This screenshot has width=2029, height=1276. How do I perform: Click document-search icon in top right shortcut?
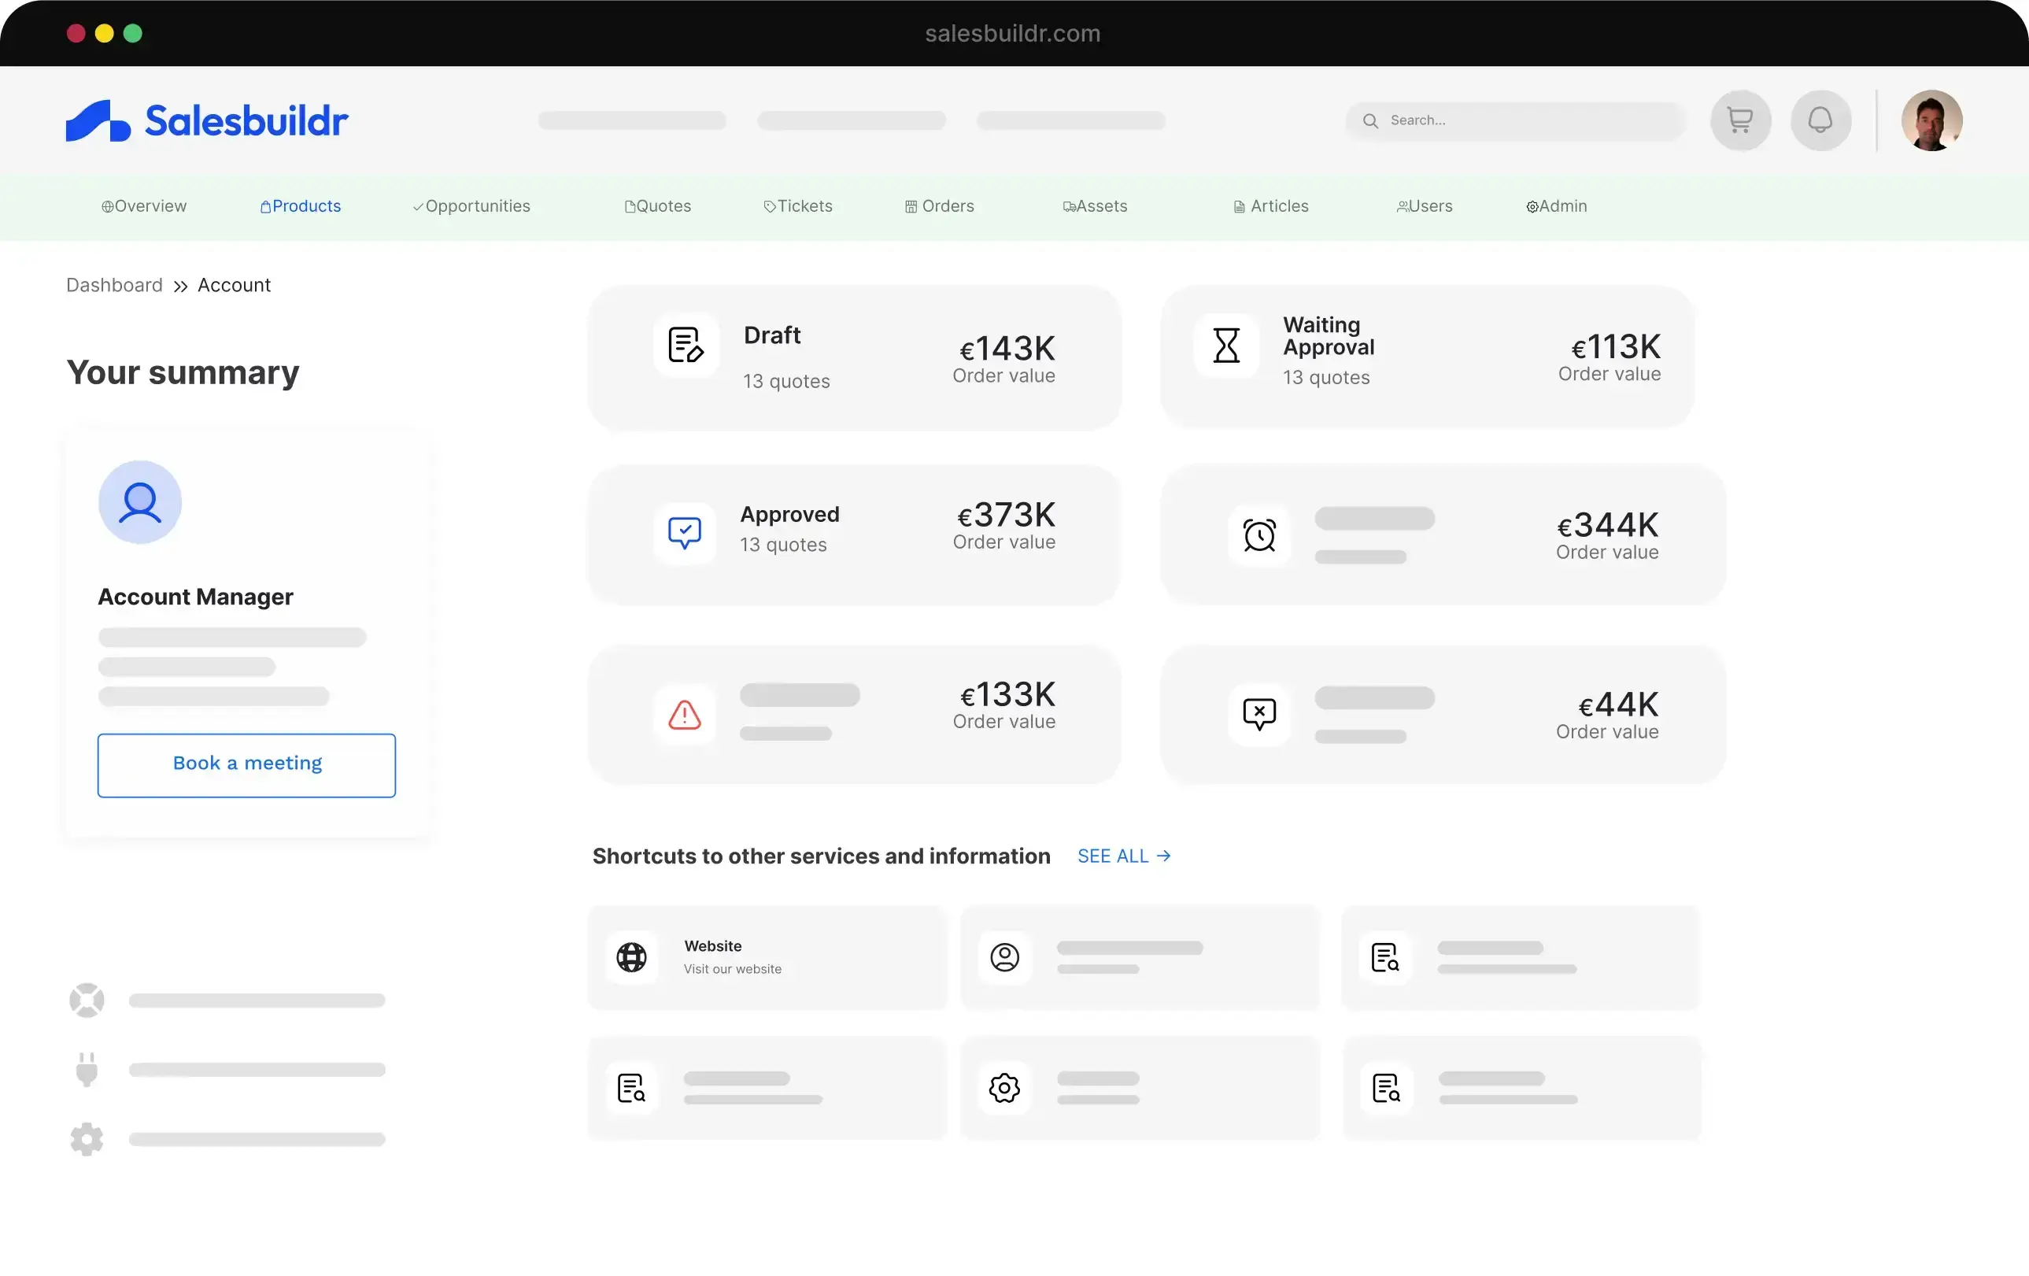tap(1385, 957)
